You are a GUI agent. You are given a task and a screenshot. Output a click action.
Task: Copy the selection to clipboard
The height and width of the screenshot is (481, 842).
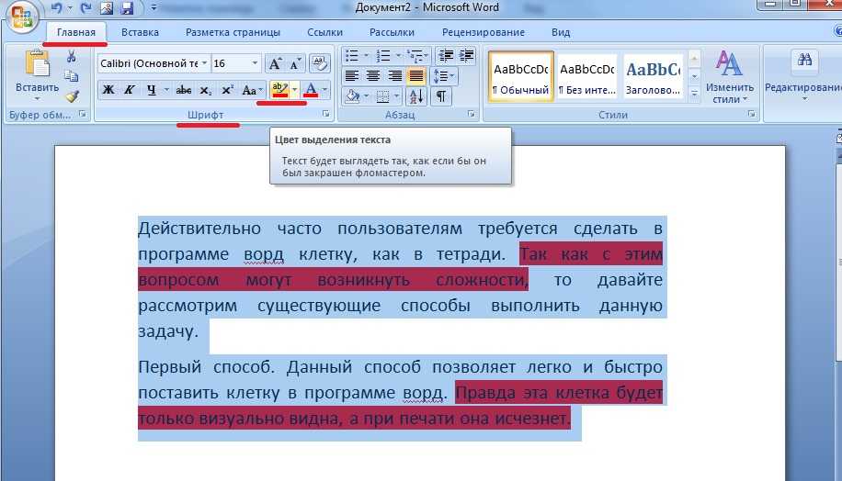click(71, 76)
